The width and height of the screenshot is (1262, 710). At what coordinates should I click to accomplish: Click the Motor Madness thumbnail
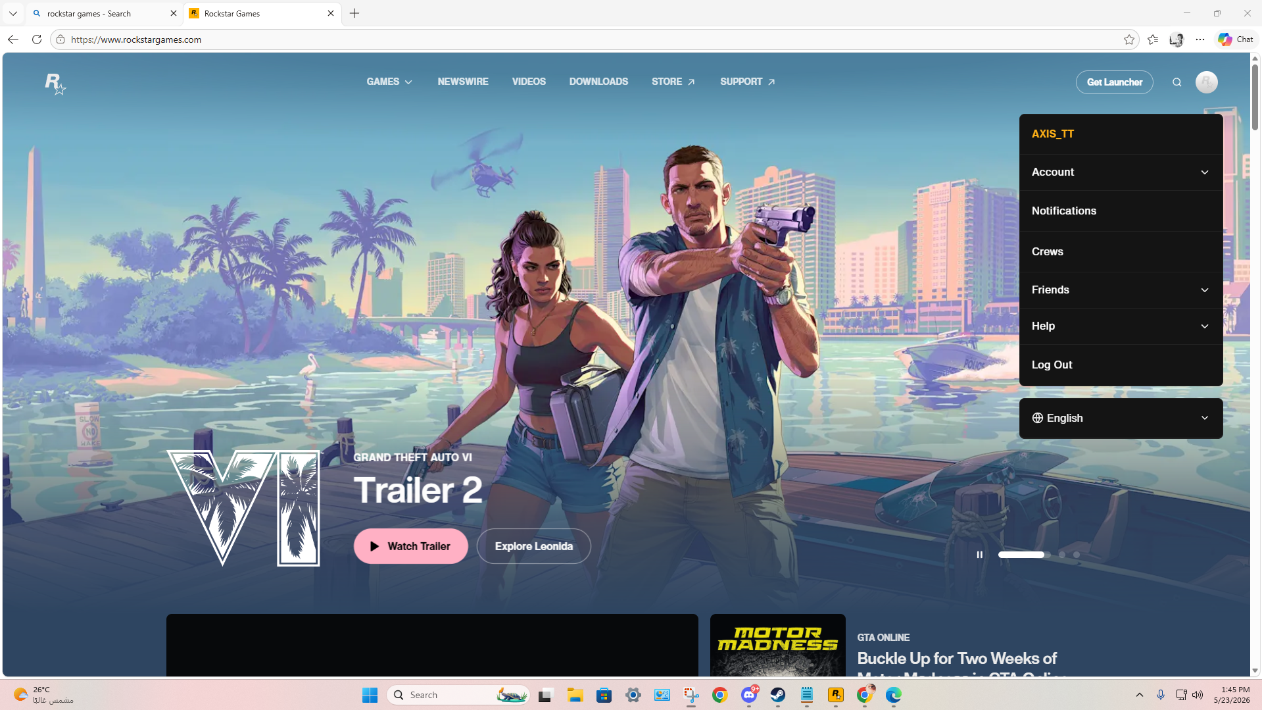click(x=778, y=646)
